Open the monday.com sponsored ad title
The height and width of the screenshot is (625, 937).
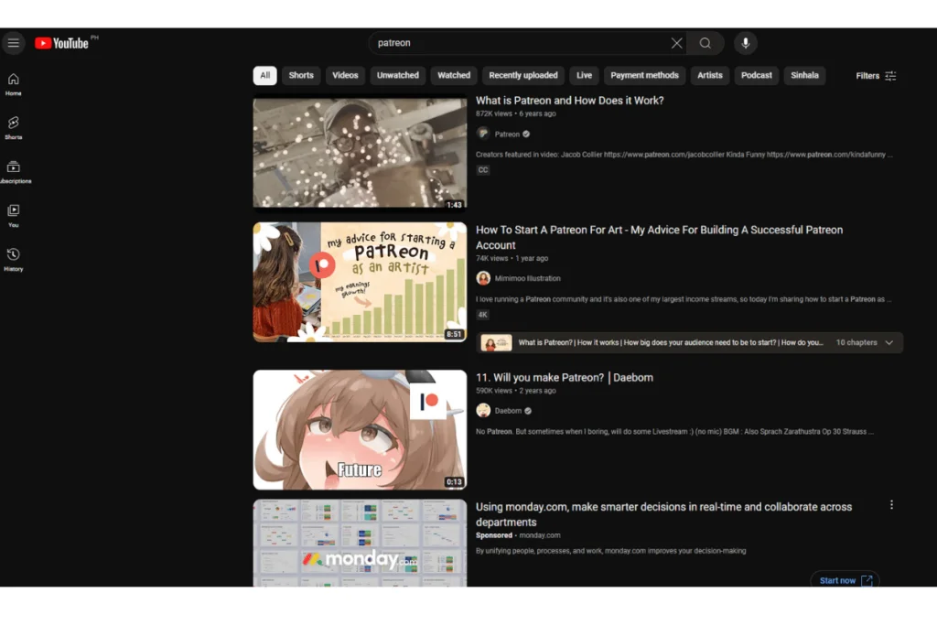point(663,514)
